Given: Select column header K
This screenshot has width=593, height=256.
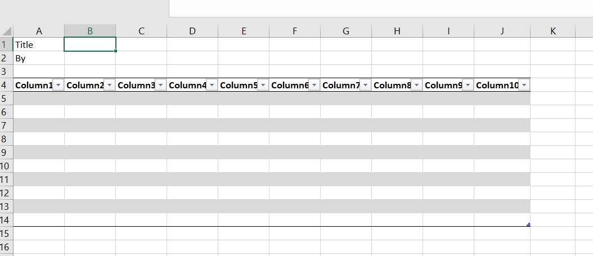Looking at the screenshot, I should pyautogui.click(x=552, y=32).
